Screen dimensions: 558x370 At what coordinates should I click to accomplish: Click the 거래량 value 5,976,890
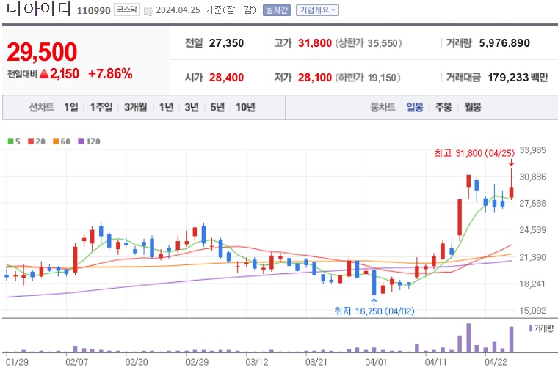click(504, 43)
